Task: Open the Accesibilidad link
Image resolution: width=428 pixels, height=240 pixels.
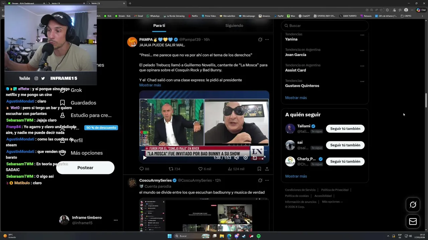Action: [x=323, y=196]
